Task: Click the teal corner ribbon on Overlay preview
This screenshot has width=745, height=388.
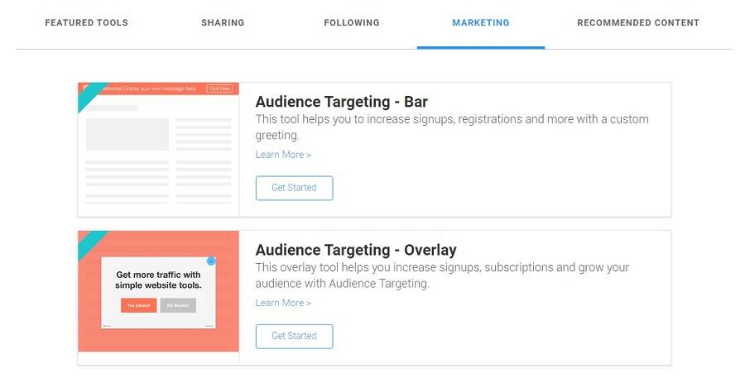Action: coord(90,242)
